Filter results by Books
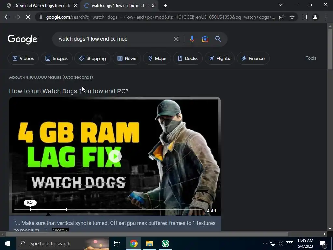Image resolution: width=333 pixels, height=250 pixels. 188,58
